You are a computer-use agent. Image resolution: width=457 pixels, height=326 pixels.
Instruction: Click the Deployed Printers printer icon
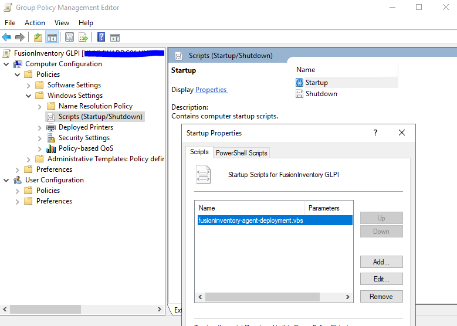click(x=50, y=127)
